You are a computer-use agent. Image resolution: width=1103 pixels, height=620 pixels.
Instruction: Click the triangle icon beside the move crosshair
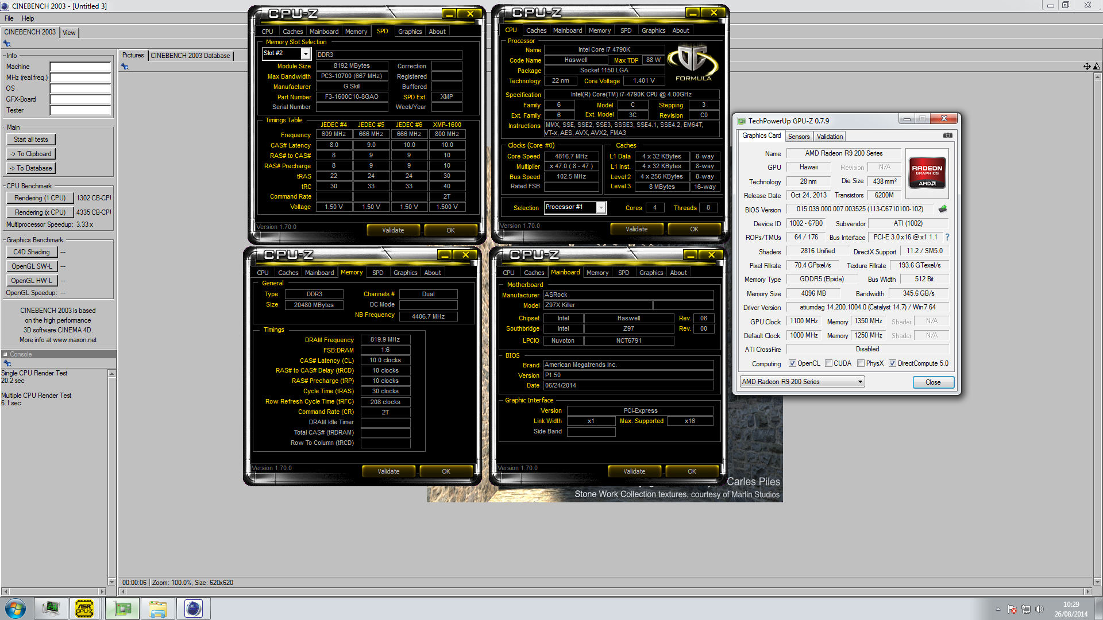(1097, 67)
